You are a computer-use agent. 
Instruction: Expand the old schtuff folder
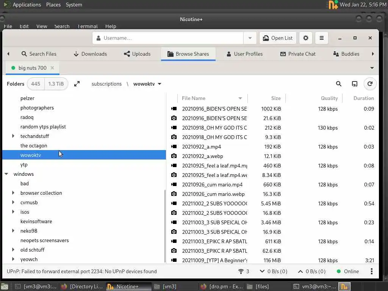(x=13, y=250)
